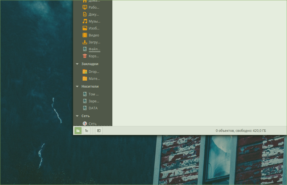Open the Доку... documents icon
The height and width of the screenshot is (185, 287).
[85, 14]
